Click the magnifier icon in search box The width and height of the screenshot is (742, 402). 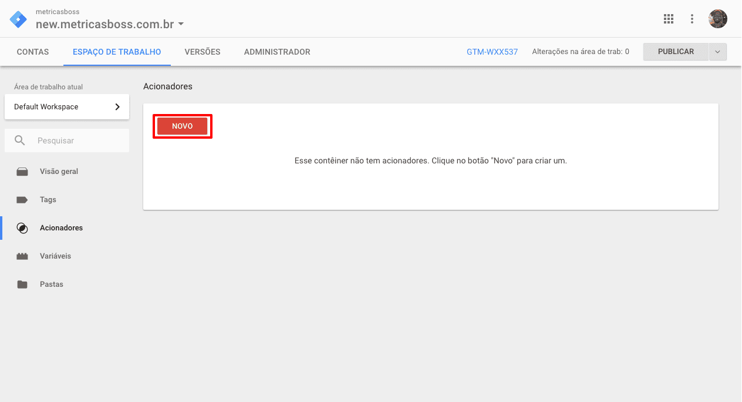click(20, 141)
